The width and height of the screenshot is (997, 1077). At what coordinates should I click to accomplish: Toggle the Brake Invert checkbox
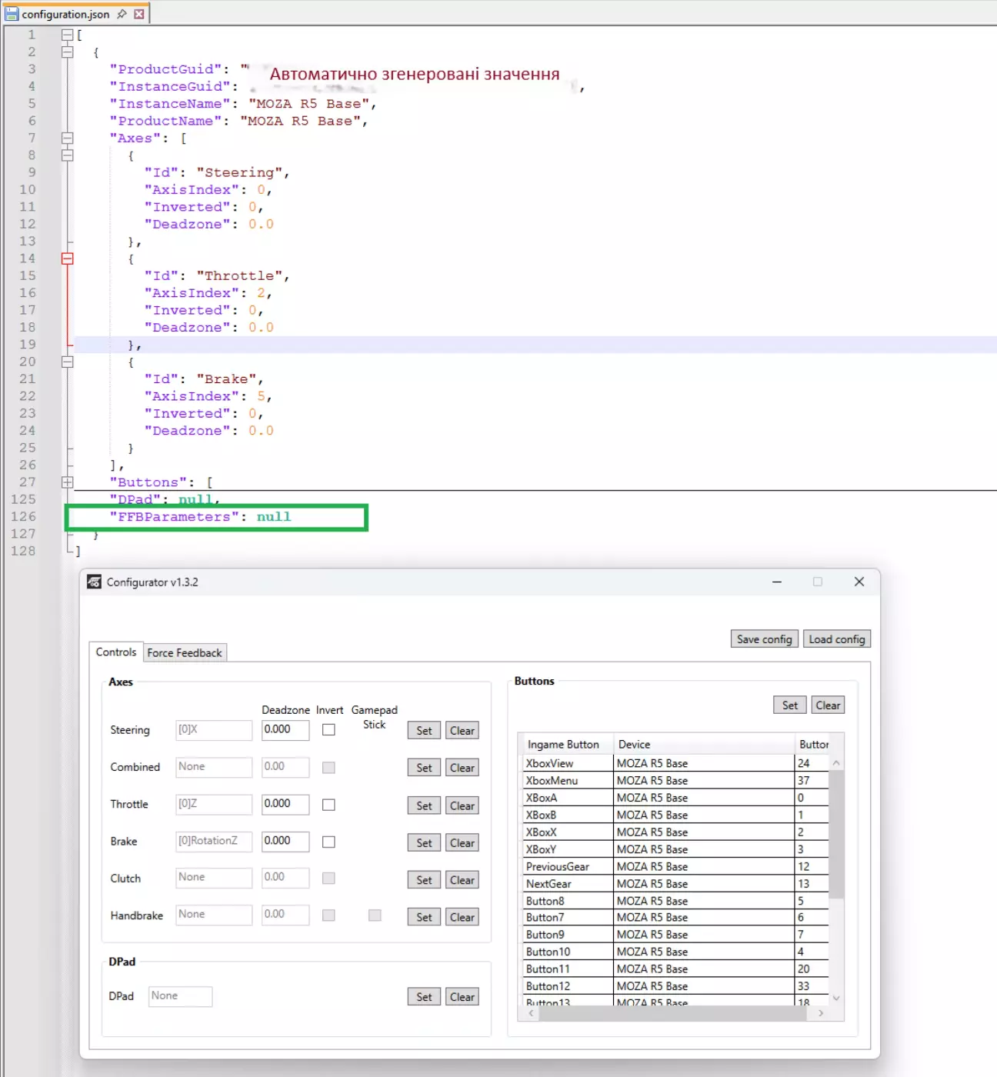328,842
